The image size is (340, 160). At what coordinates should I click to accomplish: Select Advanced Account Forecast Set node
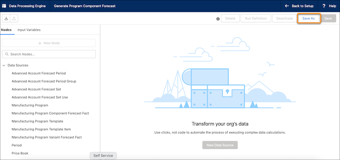[37, 89]
